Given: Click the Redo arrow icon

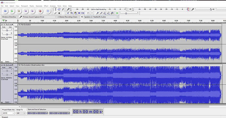Looking at the screenshot, I should 92,13.
